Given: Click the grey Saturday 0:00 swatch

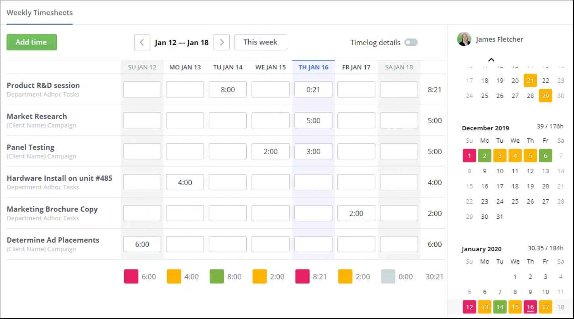Looking at the screenshot, I should 388,277.
